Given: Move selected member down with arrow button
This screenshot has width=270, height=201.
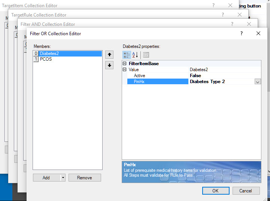Looking at the screenshot, I should 109,66.
